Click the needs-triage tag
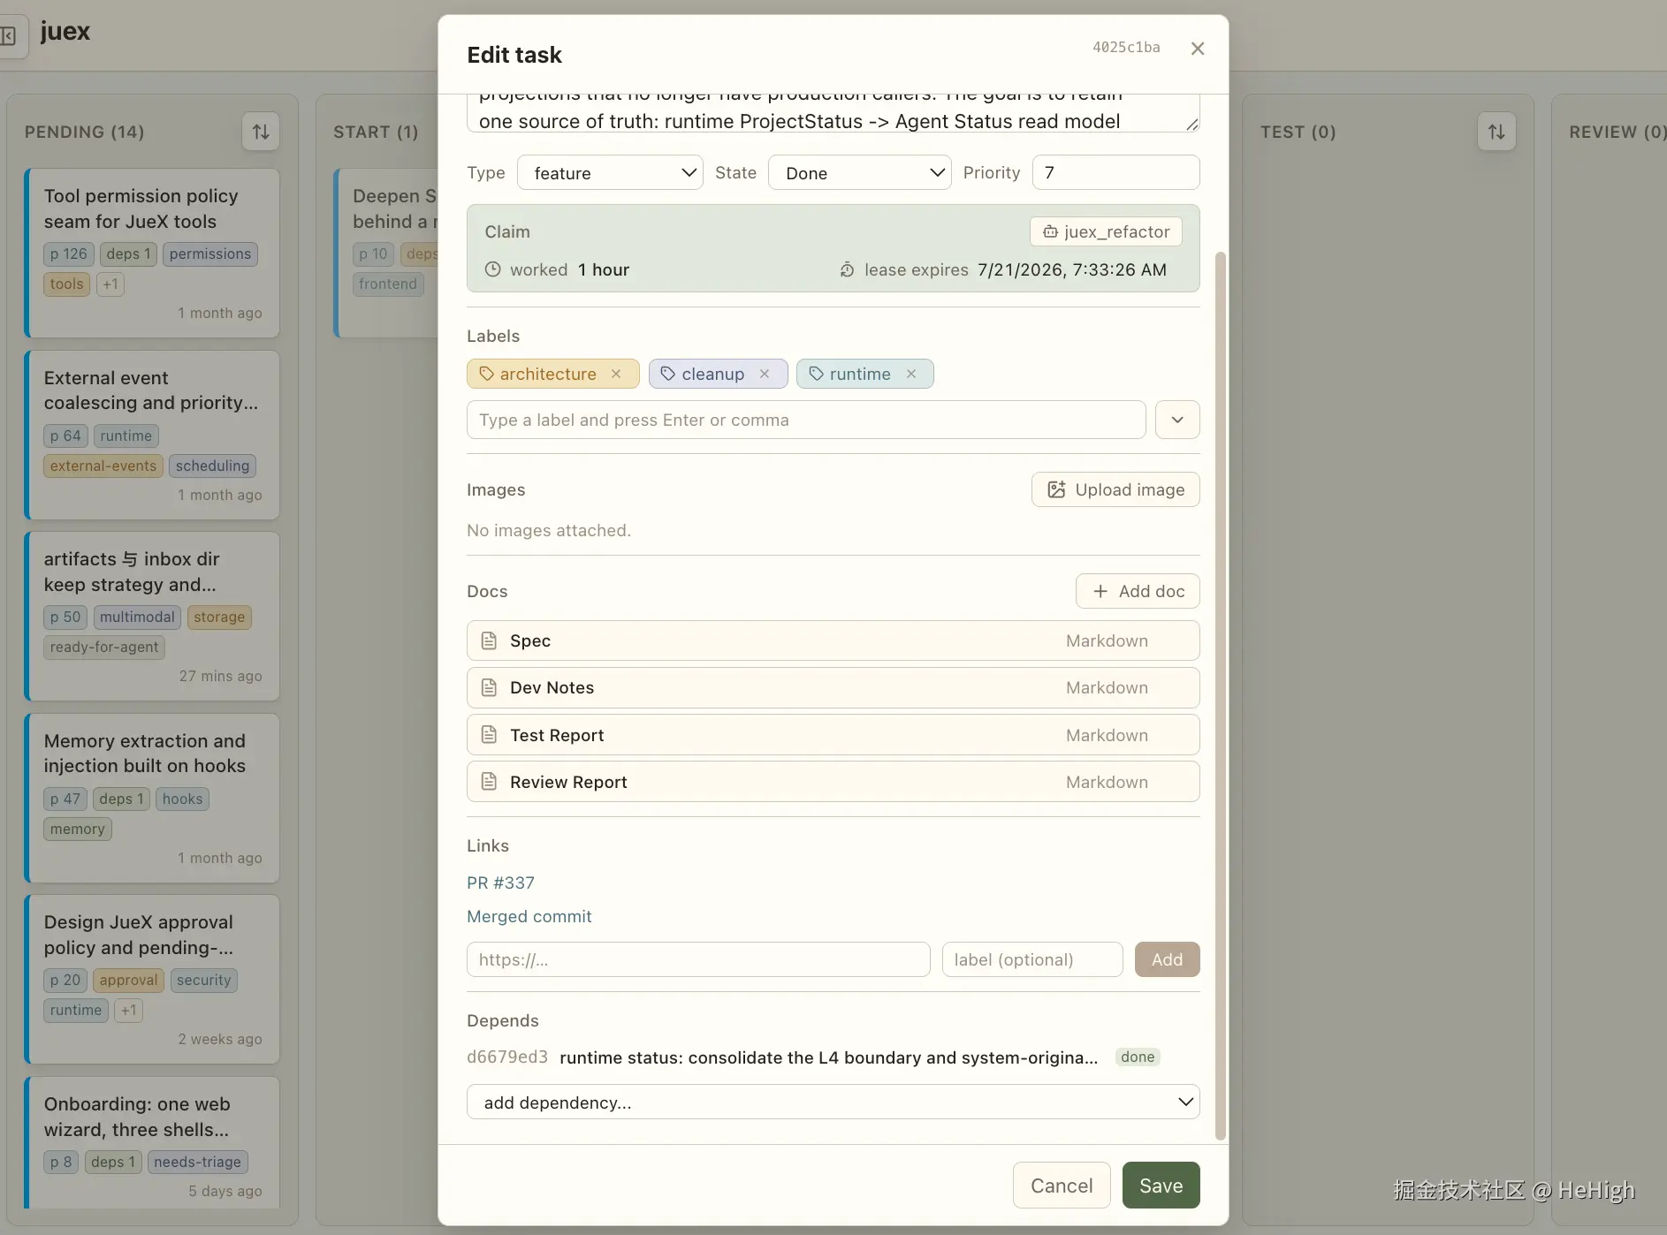 [x=197, y=1162]
